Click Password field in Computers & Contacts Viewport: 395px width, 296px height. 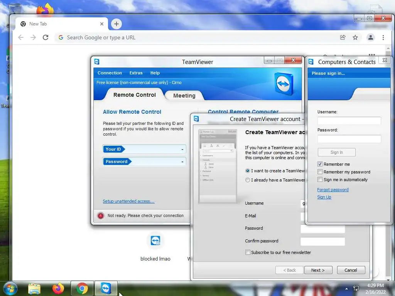349,139
